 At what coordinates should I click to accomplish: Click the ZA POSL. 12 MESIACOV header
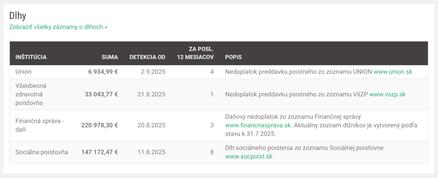[195, 53]
